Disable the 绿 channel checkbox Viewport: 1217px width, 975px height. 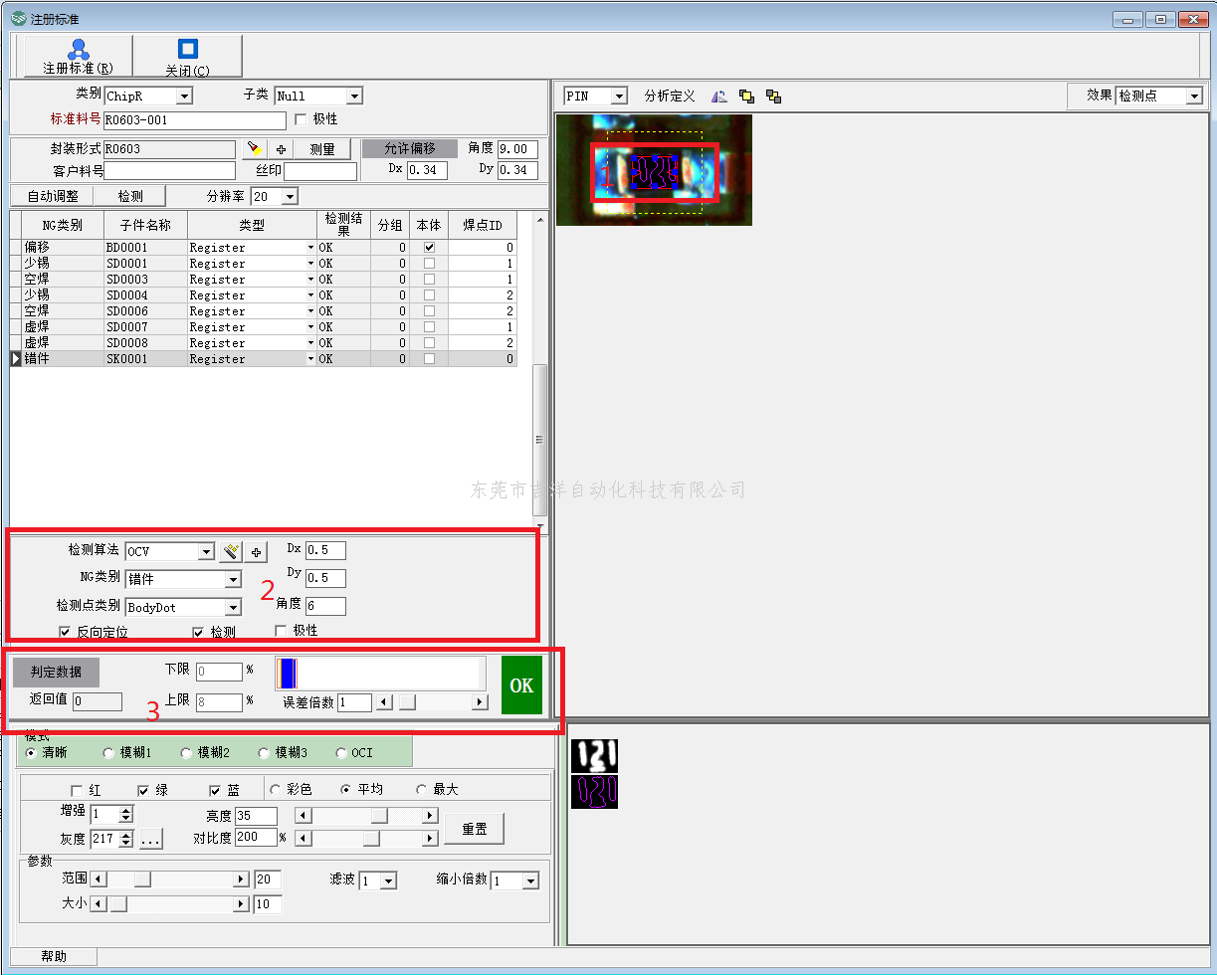[144, 790]
